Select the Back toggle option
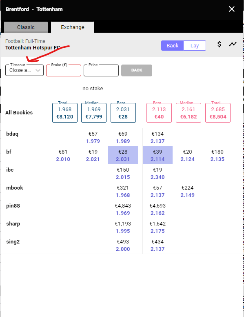This screenshot has width=244, height=317. click(172, 45)
